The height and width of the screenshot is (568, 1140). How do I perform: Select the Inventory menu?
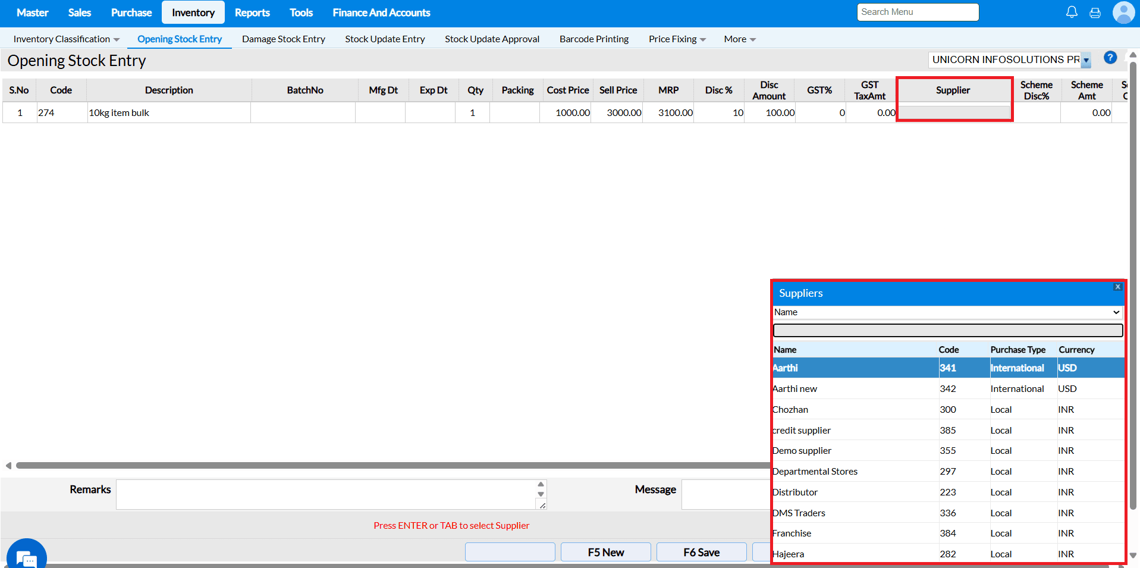point(193,12)
